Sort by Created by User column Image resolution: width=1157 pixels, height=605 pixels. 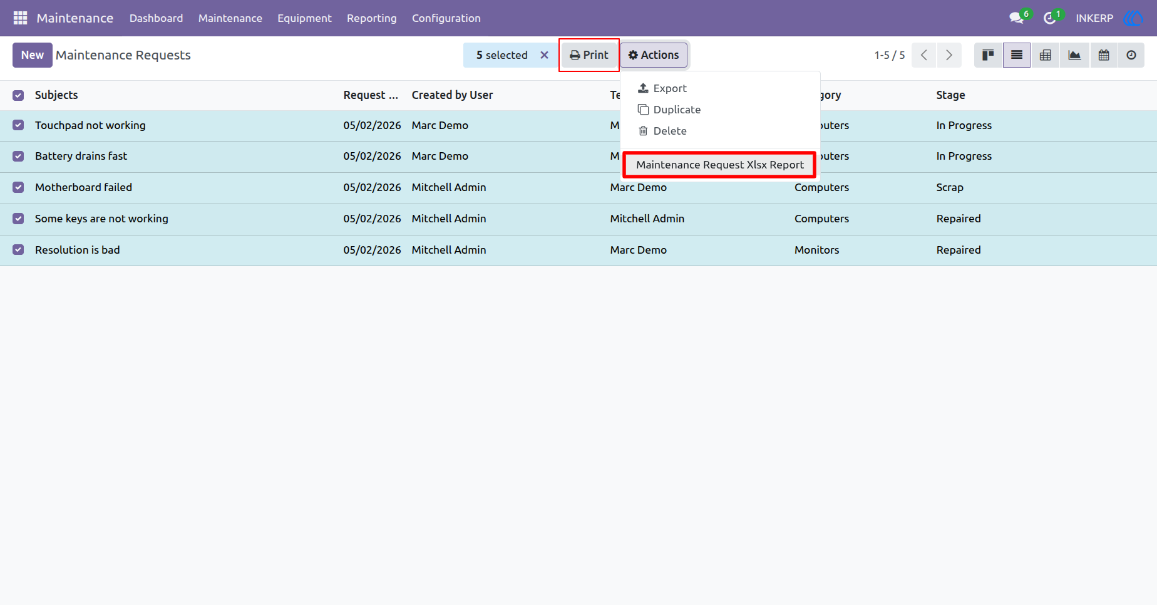pos(452,95)
